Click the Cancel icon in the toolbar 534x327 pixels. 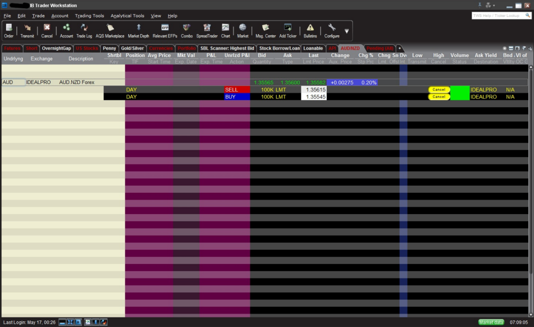click(x=47, y=31)
